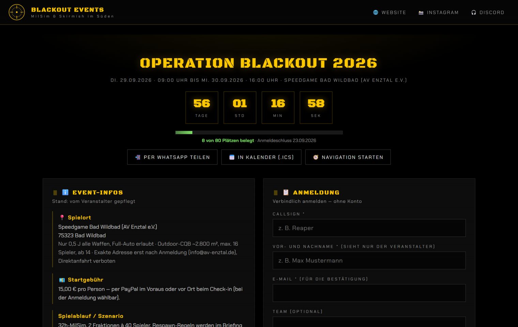
Task: Click the text 'Anmeldeschluss 23.09.2026'
Action: [287, 141]
